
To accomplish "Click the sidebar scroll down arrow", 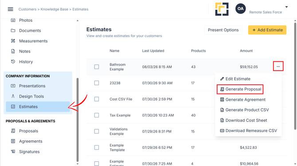I will tap(78, 164).
